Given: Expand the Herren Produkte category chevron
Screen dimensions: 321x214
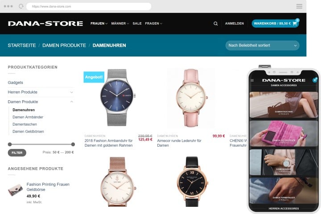Looking at the screenshot, I should (x=72, y=92).
